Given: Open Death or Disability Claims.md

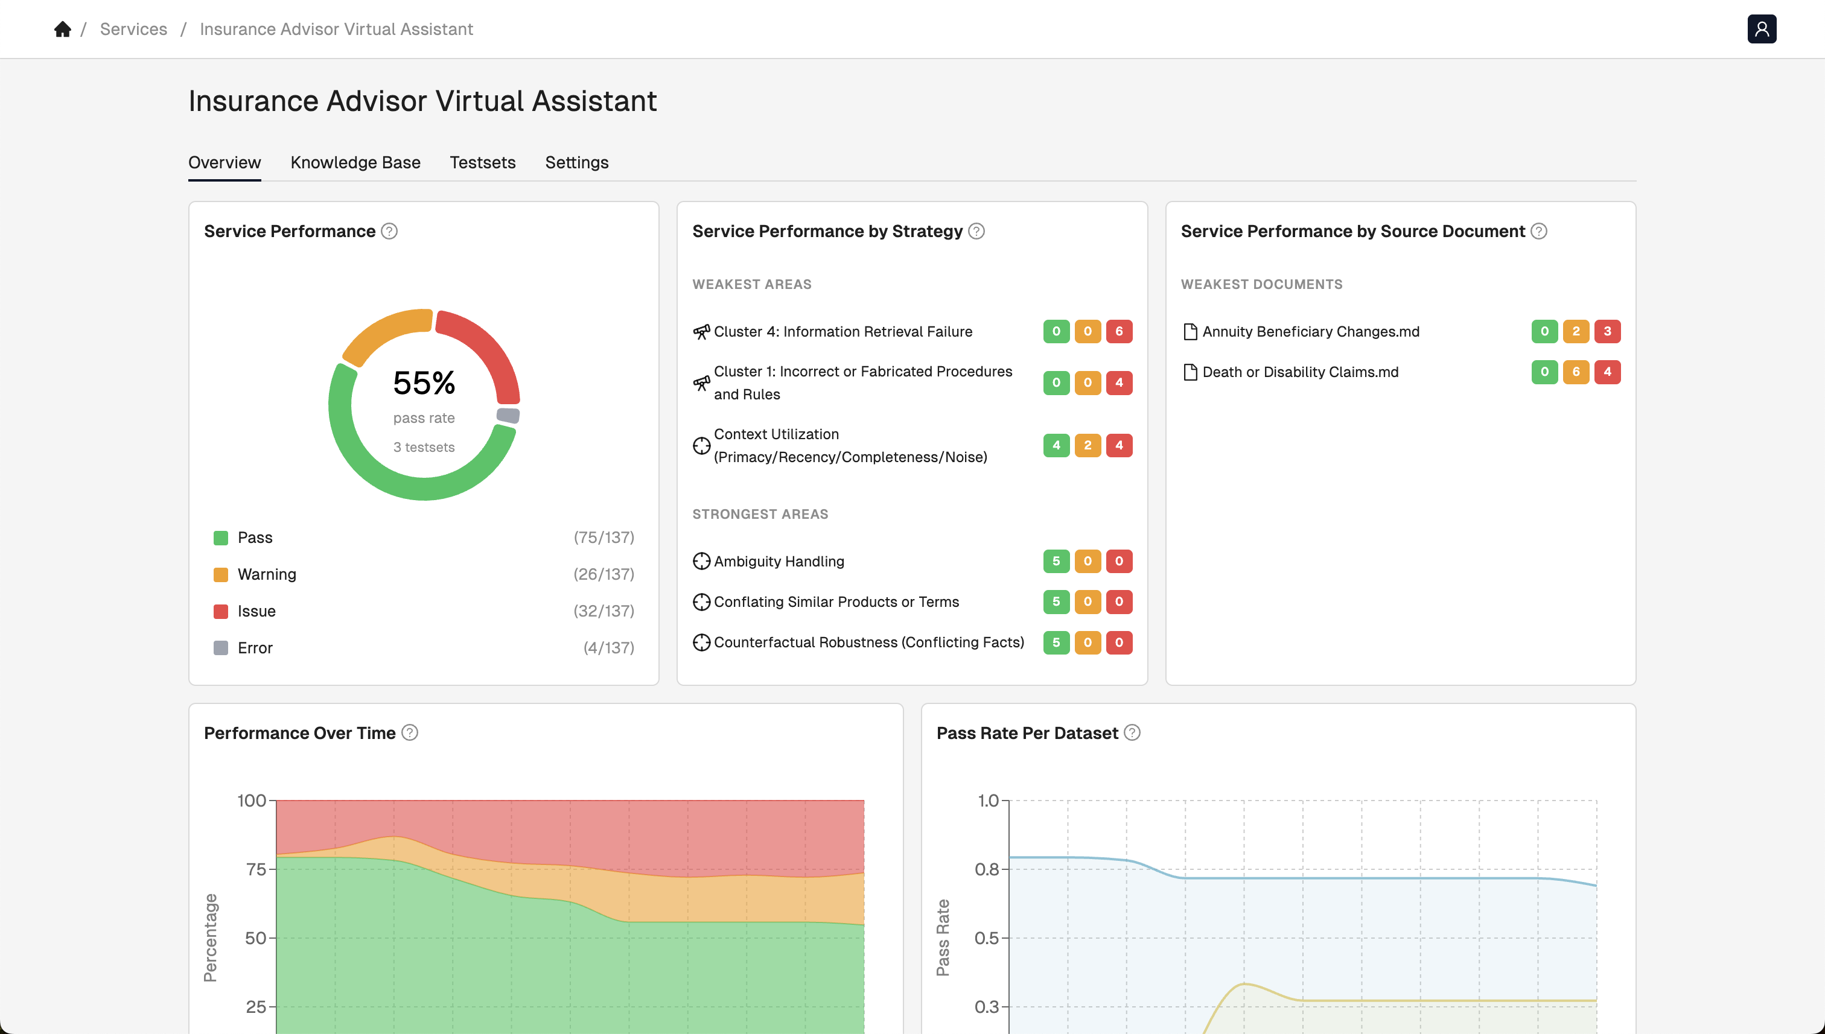Looking at the screenshot, I should 1299,372.
